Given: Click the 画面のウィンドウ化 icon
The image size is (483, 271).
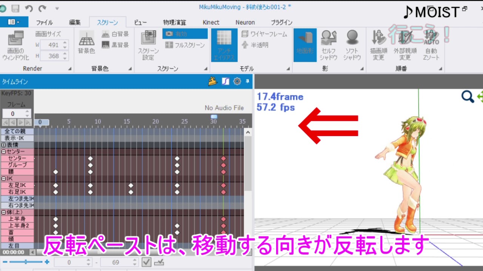Looking at the screenshot, I should 15,46.
